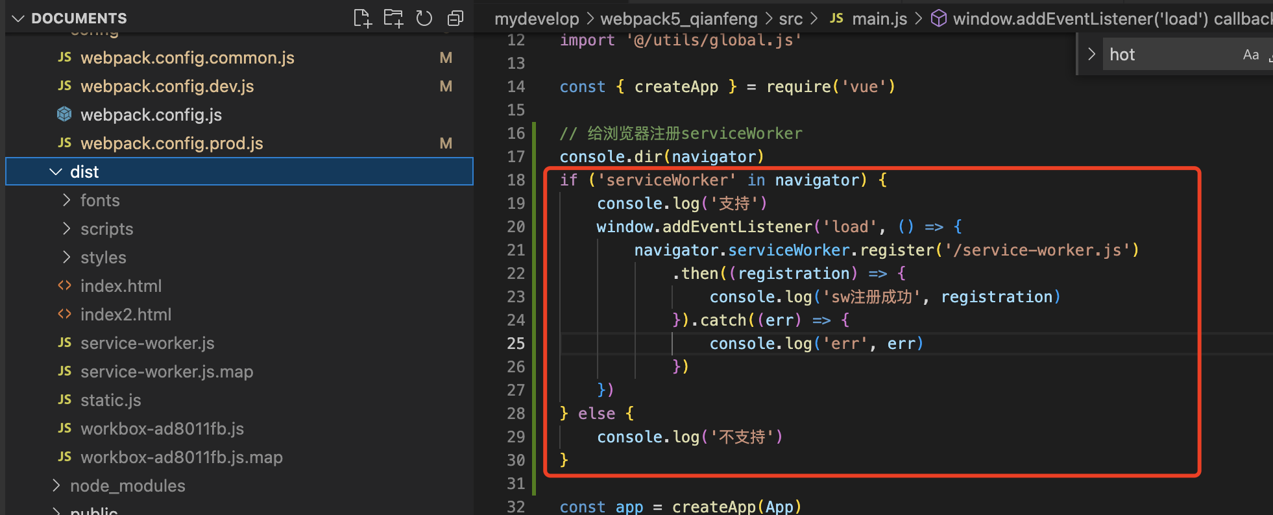Create a new file in DOCUMENTS explorer
The height and width of the screenshot is (515, 1273).
(362, 18)
